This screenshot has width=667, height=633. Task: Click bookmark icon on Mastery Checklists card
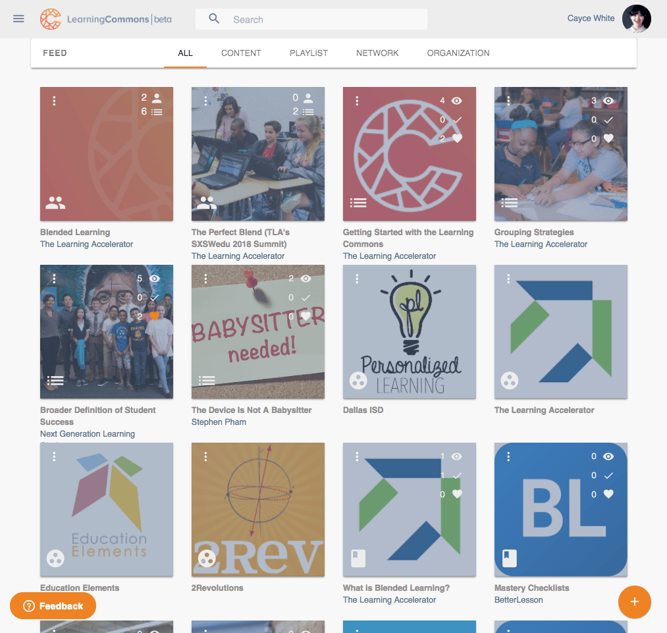click(510, 558)
